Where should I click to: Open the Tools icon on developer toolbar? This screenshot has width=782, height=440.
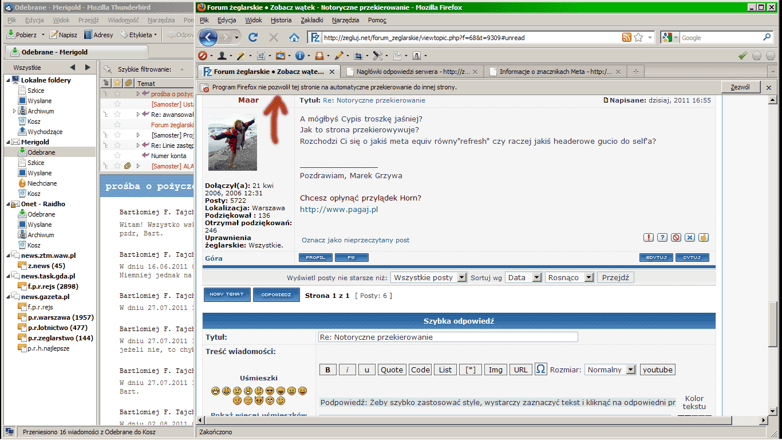click(378, 56)
